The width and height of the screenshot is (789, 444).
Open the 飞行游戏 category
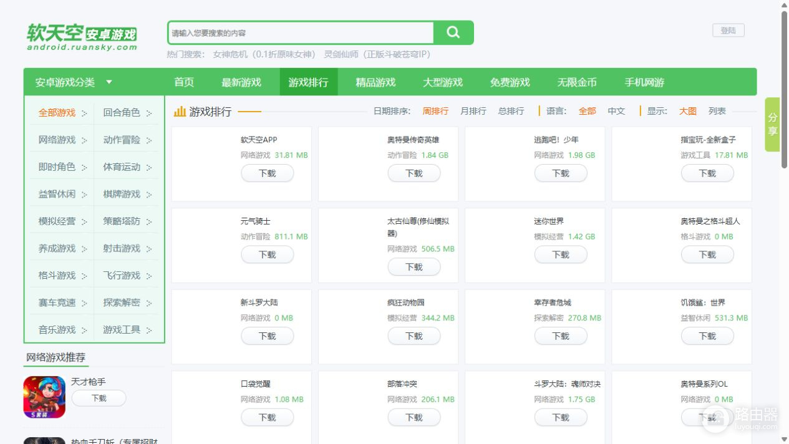122,276
